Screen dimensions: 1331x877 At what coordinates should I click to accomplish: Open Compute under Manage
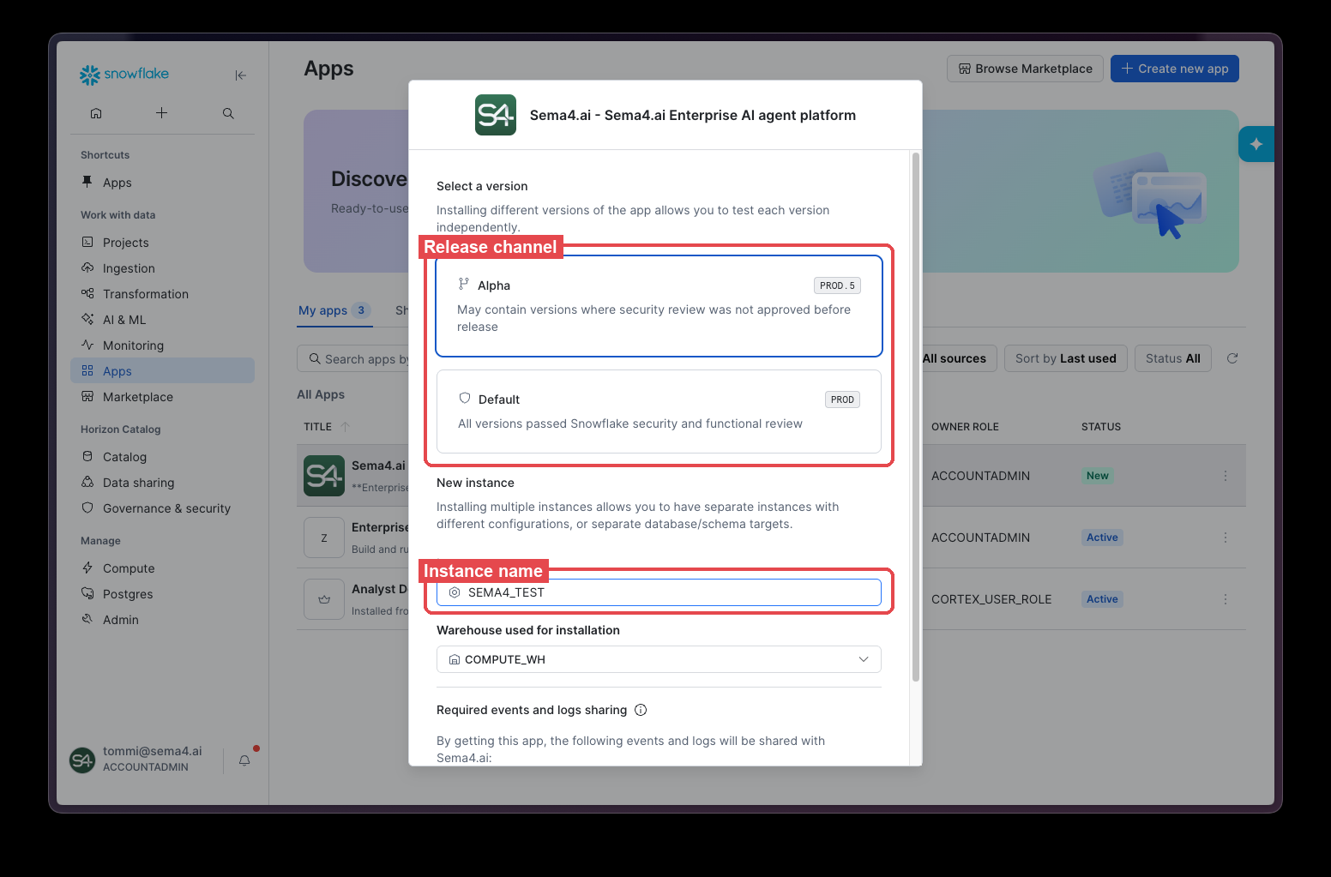click(162, 568)
